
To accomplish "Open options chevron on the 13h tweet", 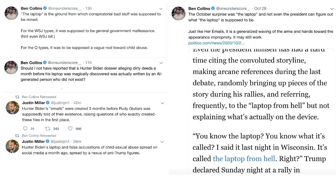I will click(x=161, y=9).
